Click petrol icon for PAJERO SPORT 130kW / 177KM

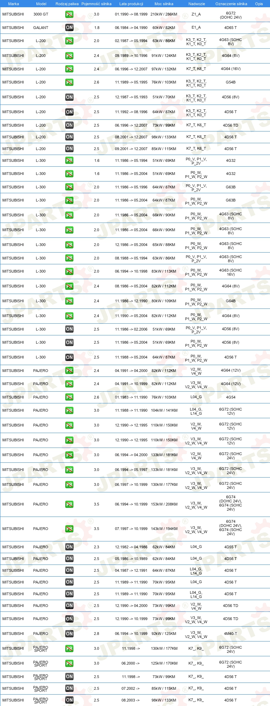tap(69, 648)
